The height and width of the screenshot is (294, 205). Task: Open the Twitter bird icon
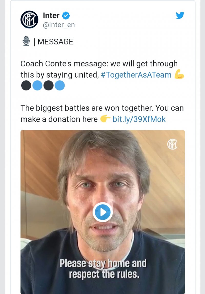pyautogui.click(x=180, y=15)
